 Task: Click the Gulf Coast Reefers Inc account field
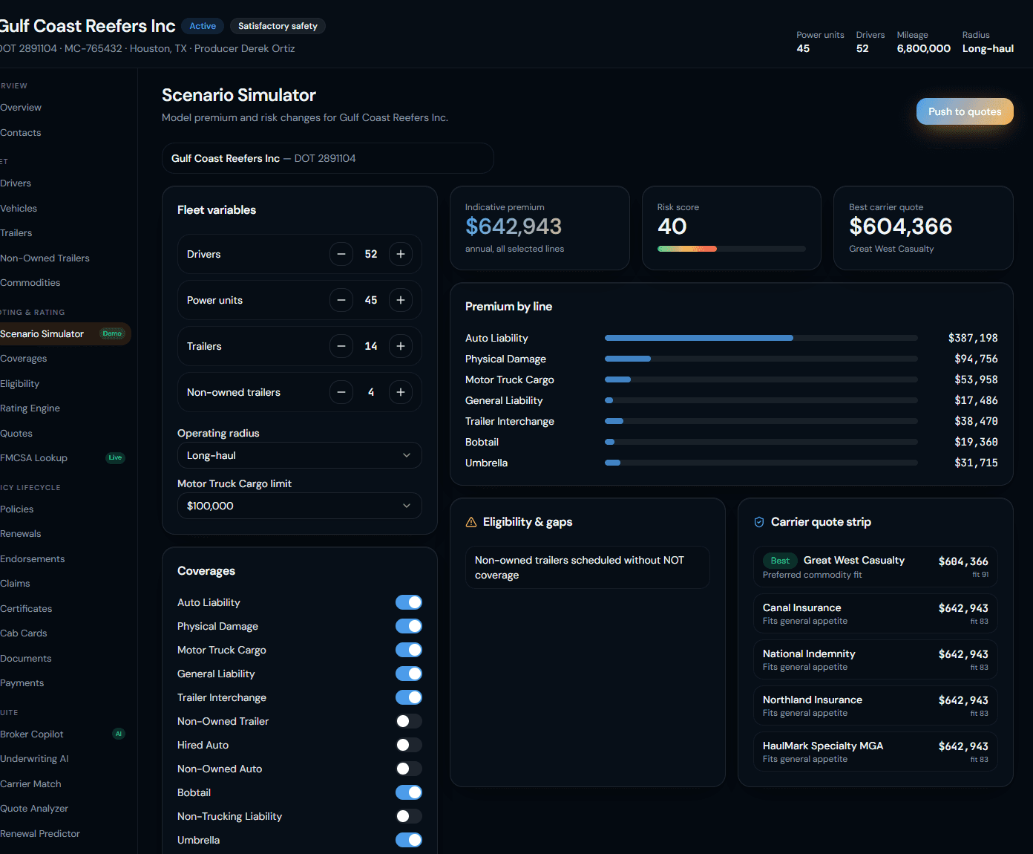[328, 158]
